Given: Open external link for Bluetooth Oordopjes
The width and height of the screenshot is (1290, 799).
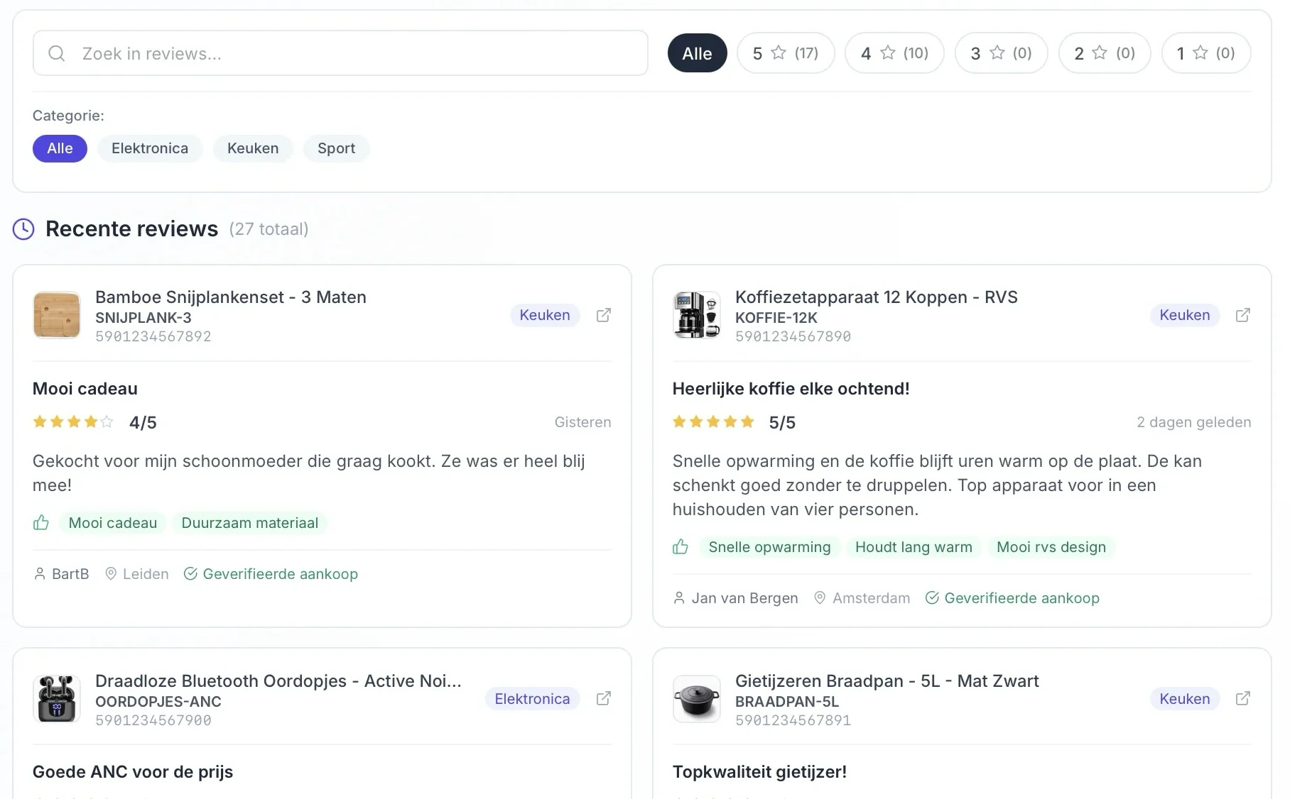Looking at the screenshot, I should click(603, 699).
